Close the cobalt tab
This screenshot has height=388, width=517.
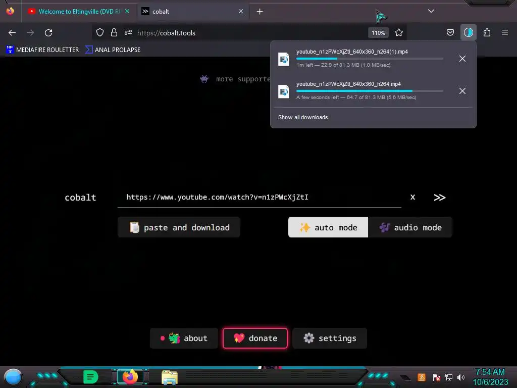tap(241, 11)
